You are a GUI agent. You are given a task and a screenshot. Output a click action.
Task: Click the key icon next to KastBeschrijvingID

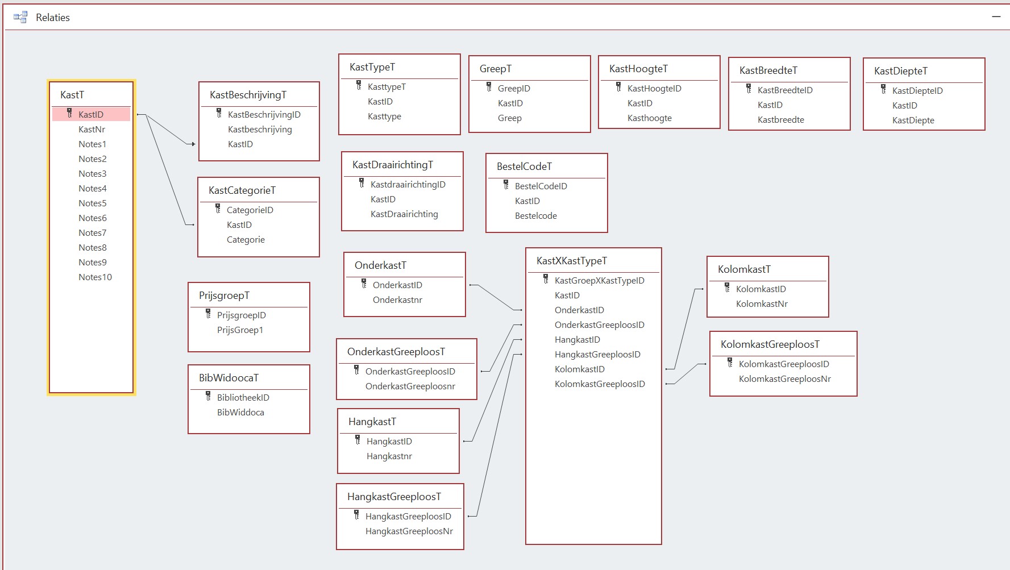point(219,114)
